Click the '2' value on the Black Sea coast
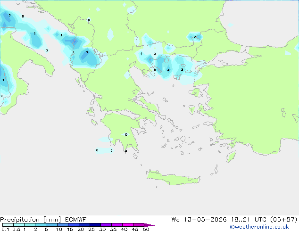The image size is (299, 231). 195,37
